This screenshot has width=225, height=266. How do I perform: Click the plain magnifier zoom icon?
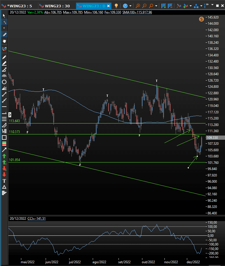[x=151, y=6]
